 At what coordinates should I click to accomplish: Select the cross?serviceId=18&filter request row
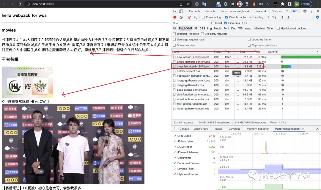pyautogui.click(x=219, y=66)
